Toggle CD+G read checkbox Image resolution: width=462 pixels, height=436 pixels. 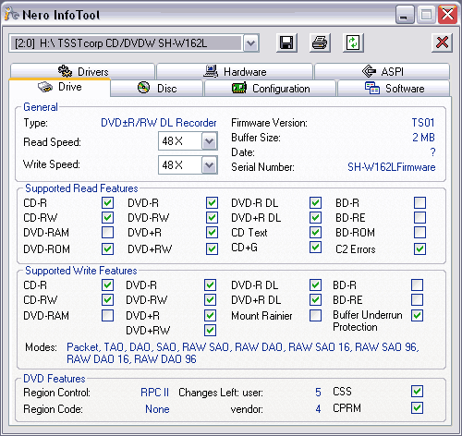(315, 248)
